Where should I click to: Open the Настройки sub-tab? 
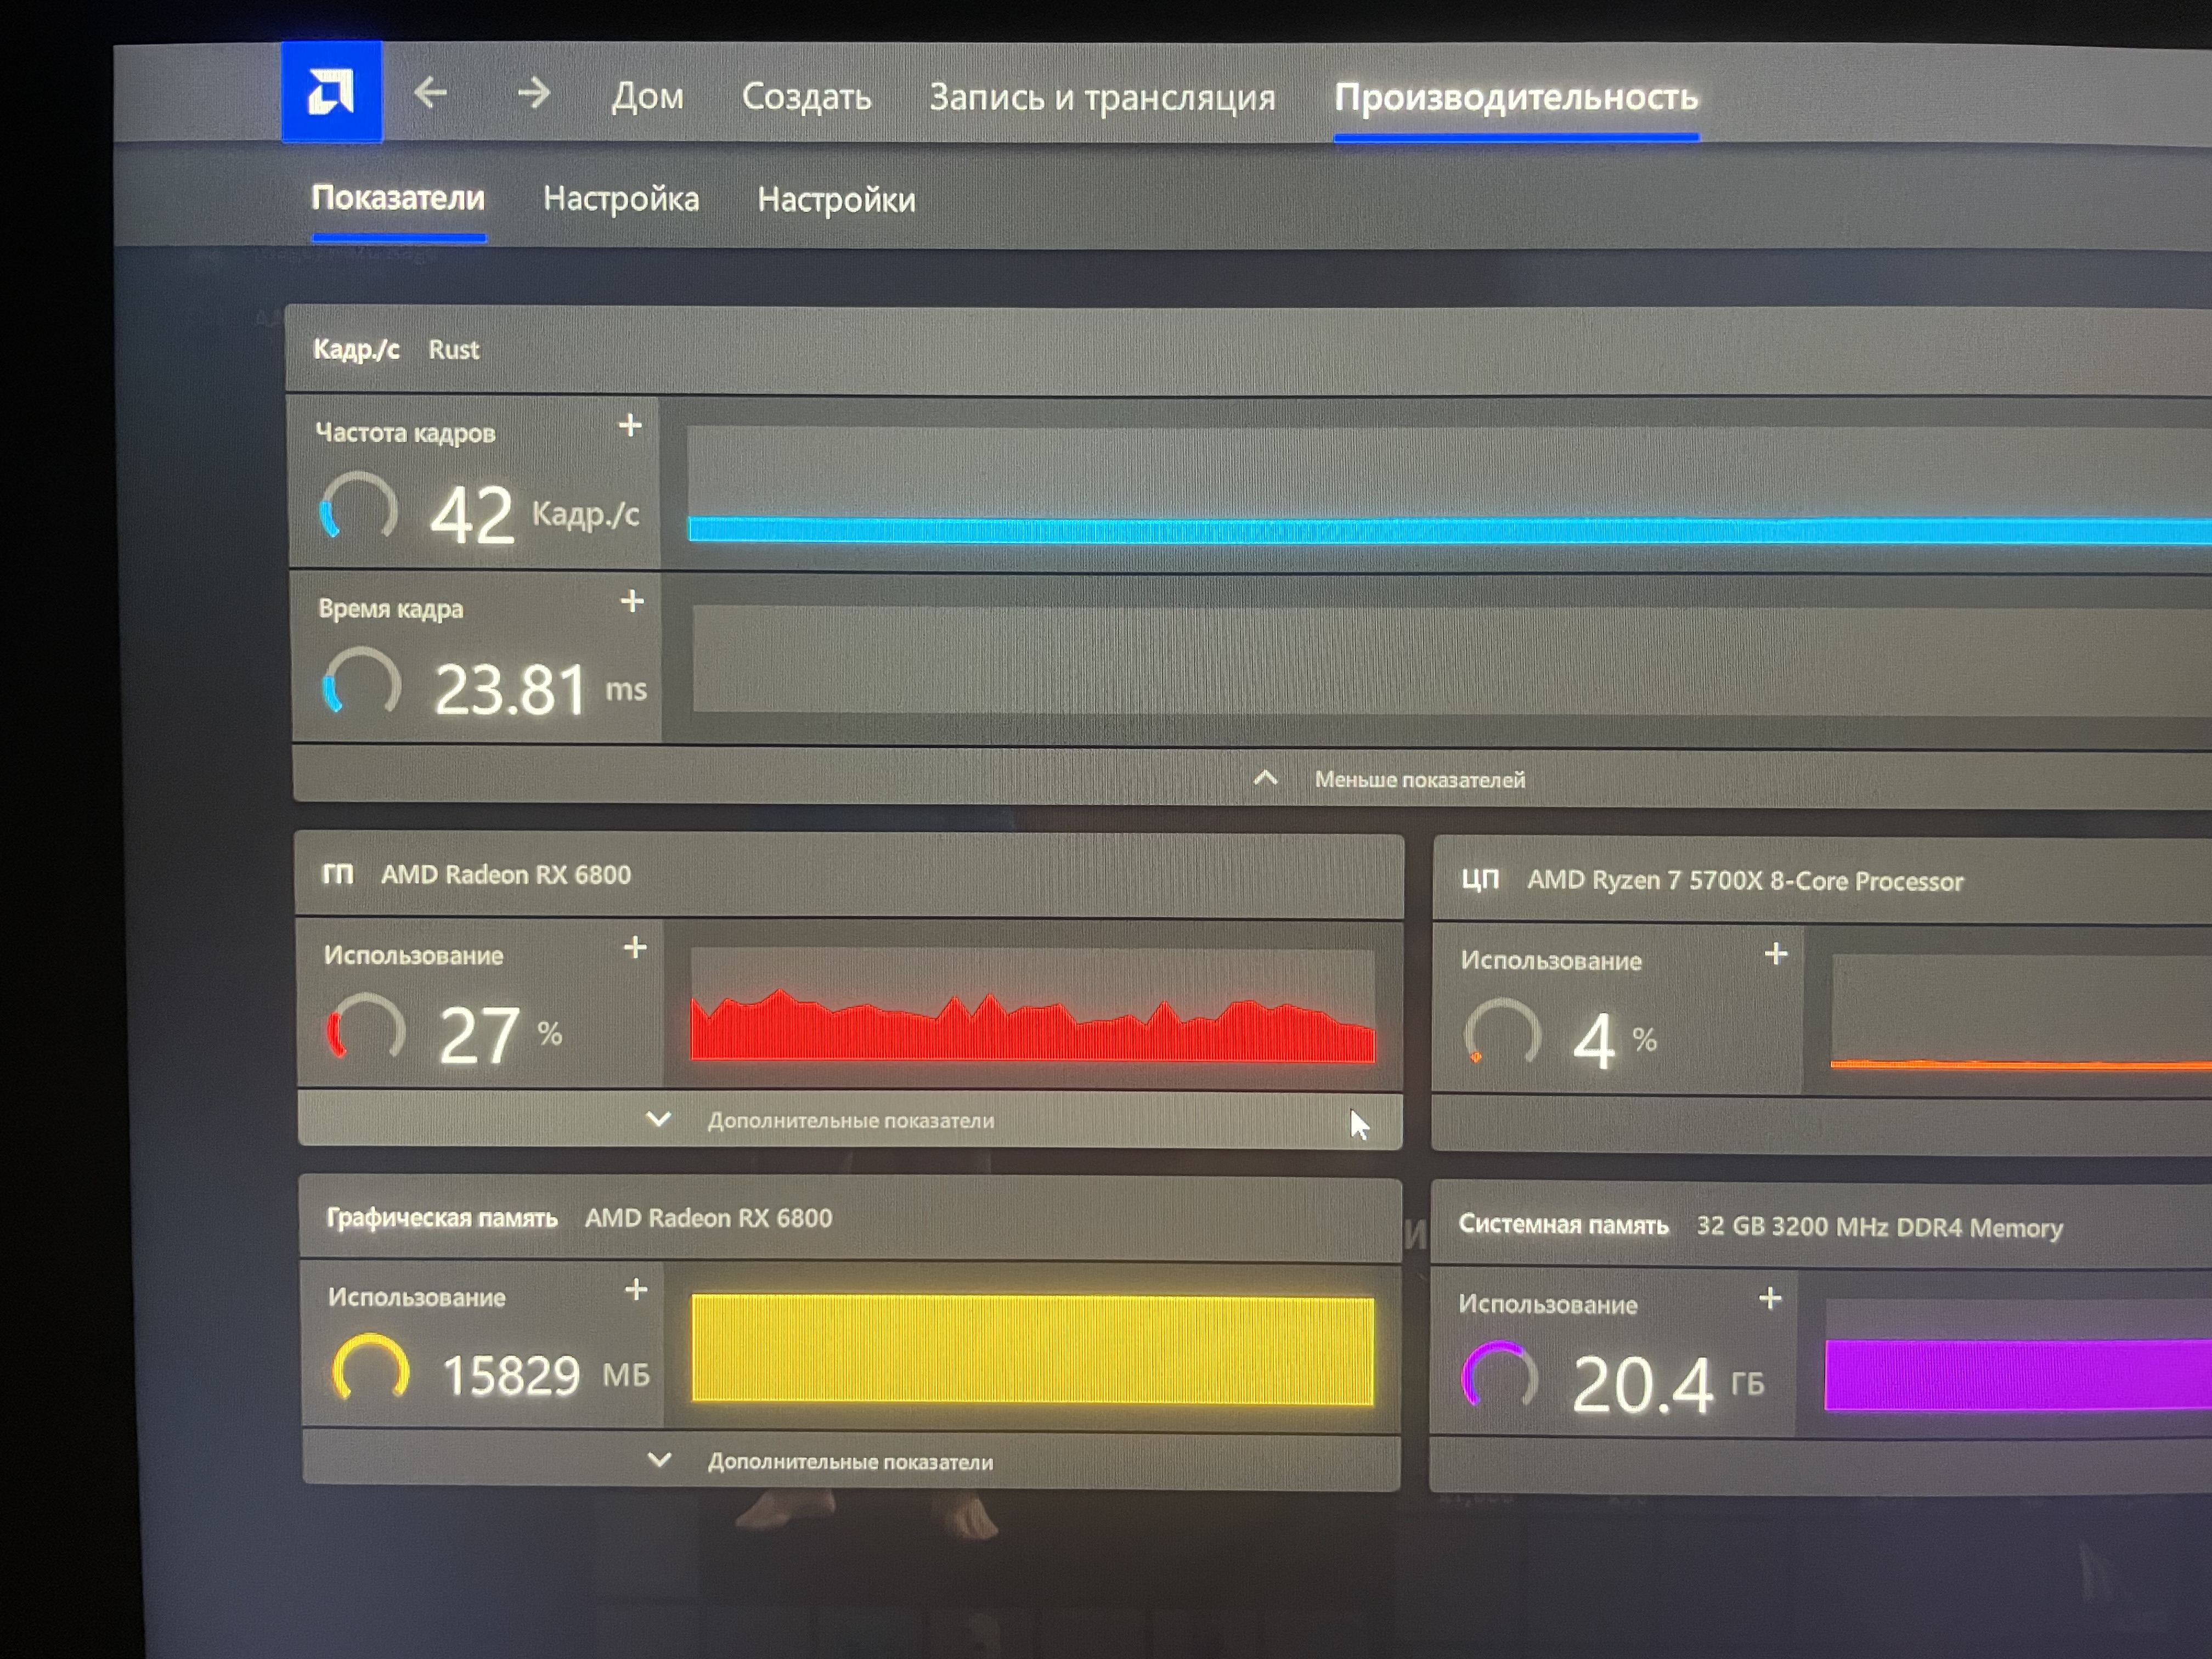(x=836, y=200)
